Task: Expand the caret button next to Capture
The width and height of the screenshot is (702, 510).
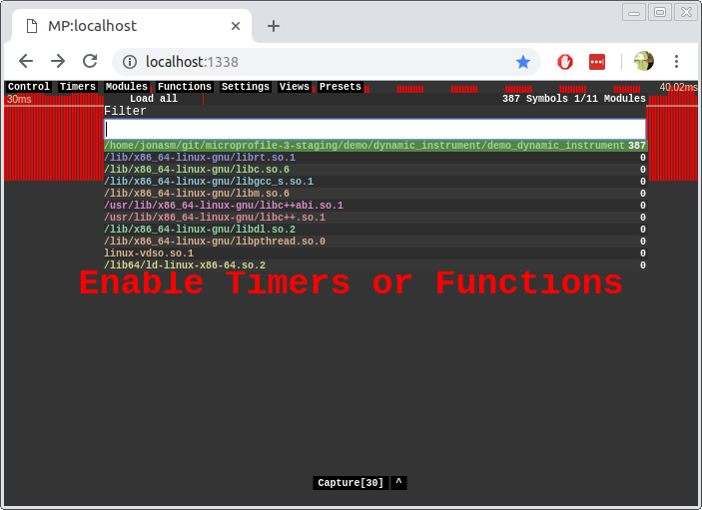Action: coord(398,483)
